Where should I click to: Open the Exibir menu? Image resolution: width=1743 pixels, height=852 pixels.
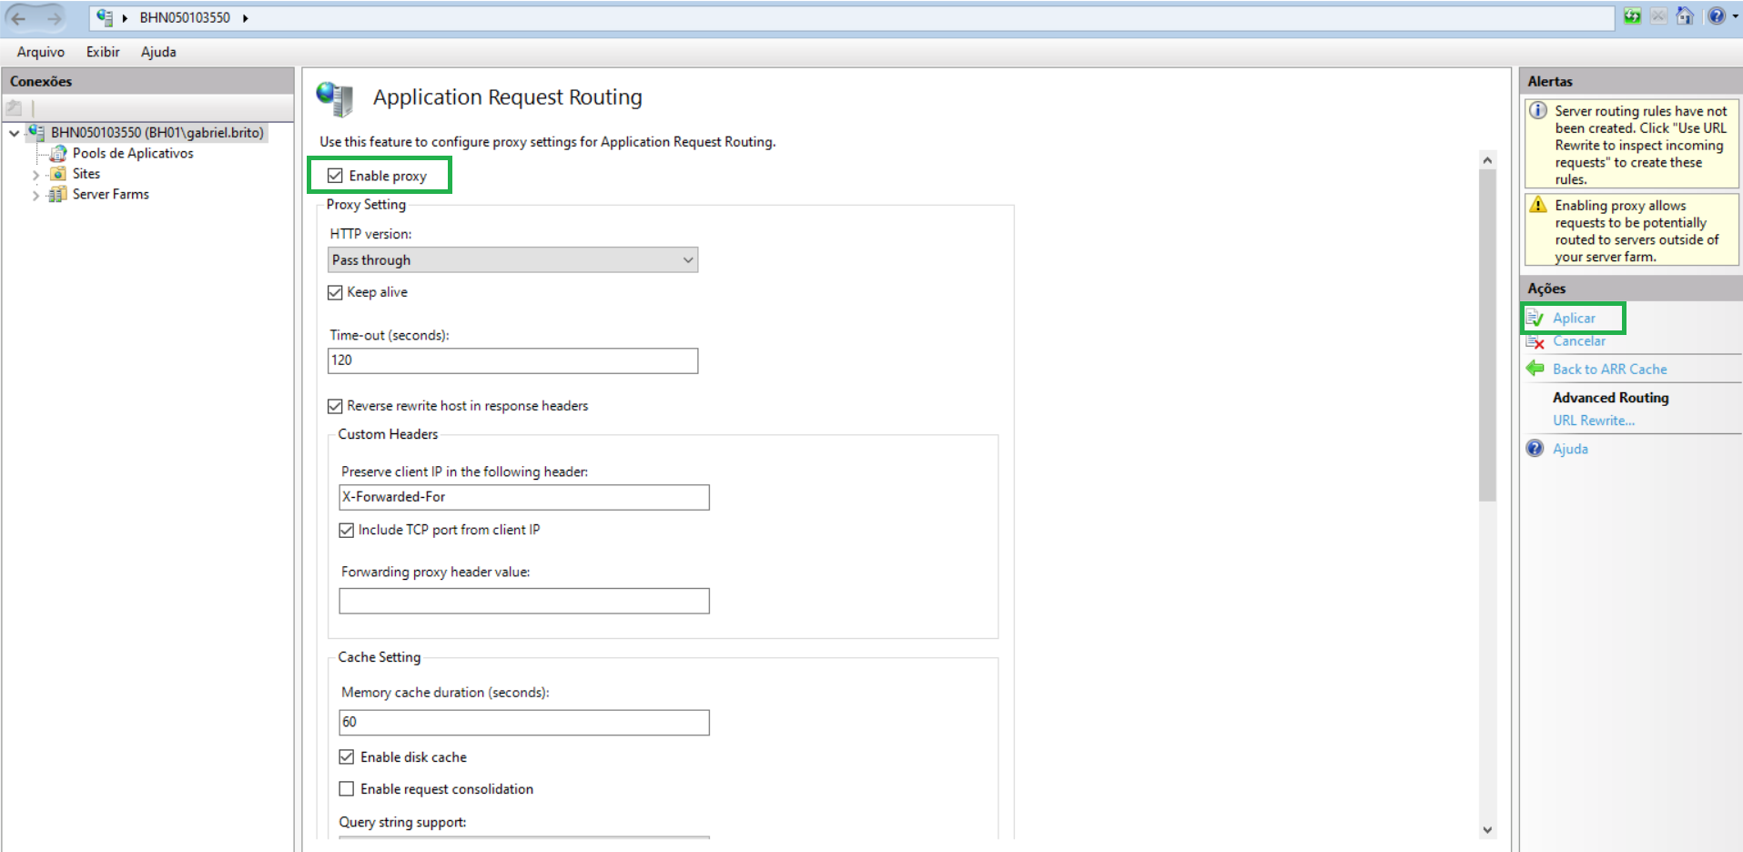[103, 52]
